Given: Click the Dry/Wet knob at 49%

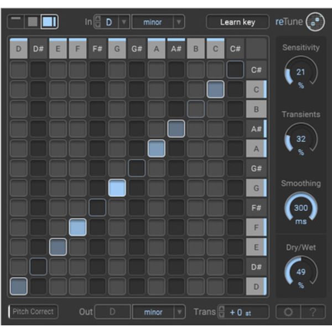Looking at the screenshot, I should pos(300,273).
